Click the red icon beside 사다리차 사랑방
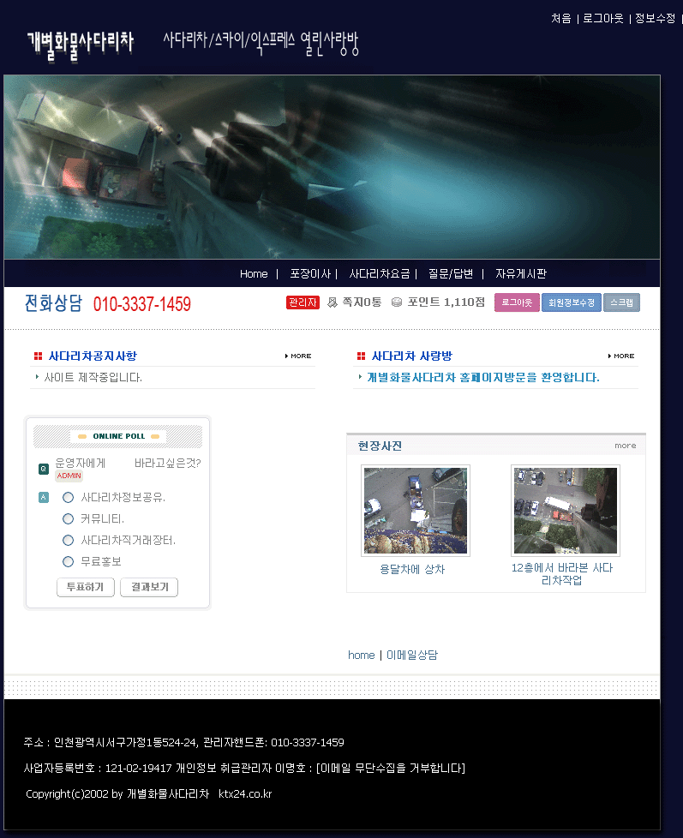683x838 pixels. tap(361, 356)
